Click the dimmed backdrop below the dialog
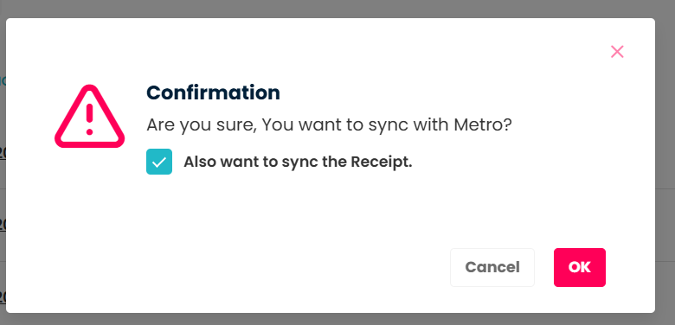 pyautogui.click(x=337, y=320)
